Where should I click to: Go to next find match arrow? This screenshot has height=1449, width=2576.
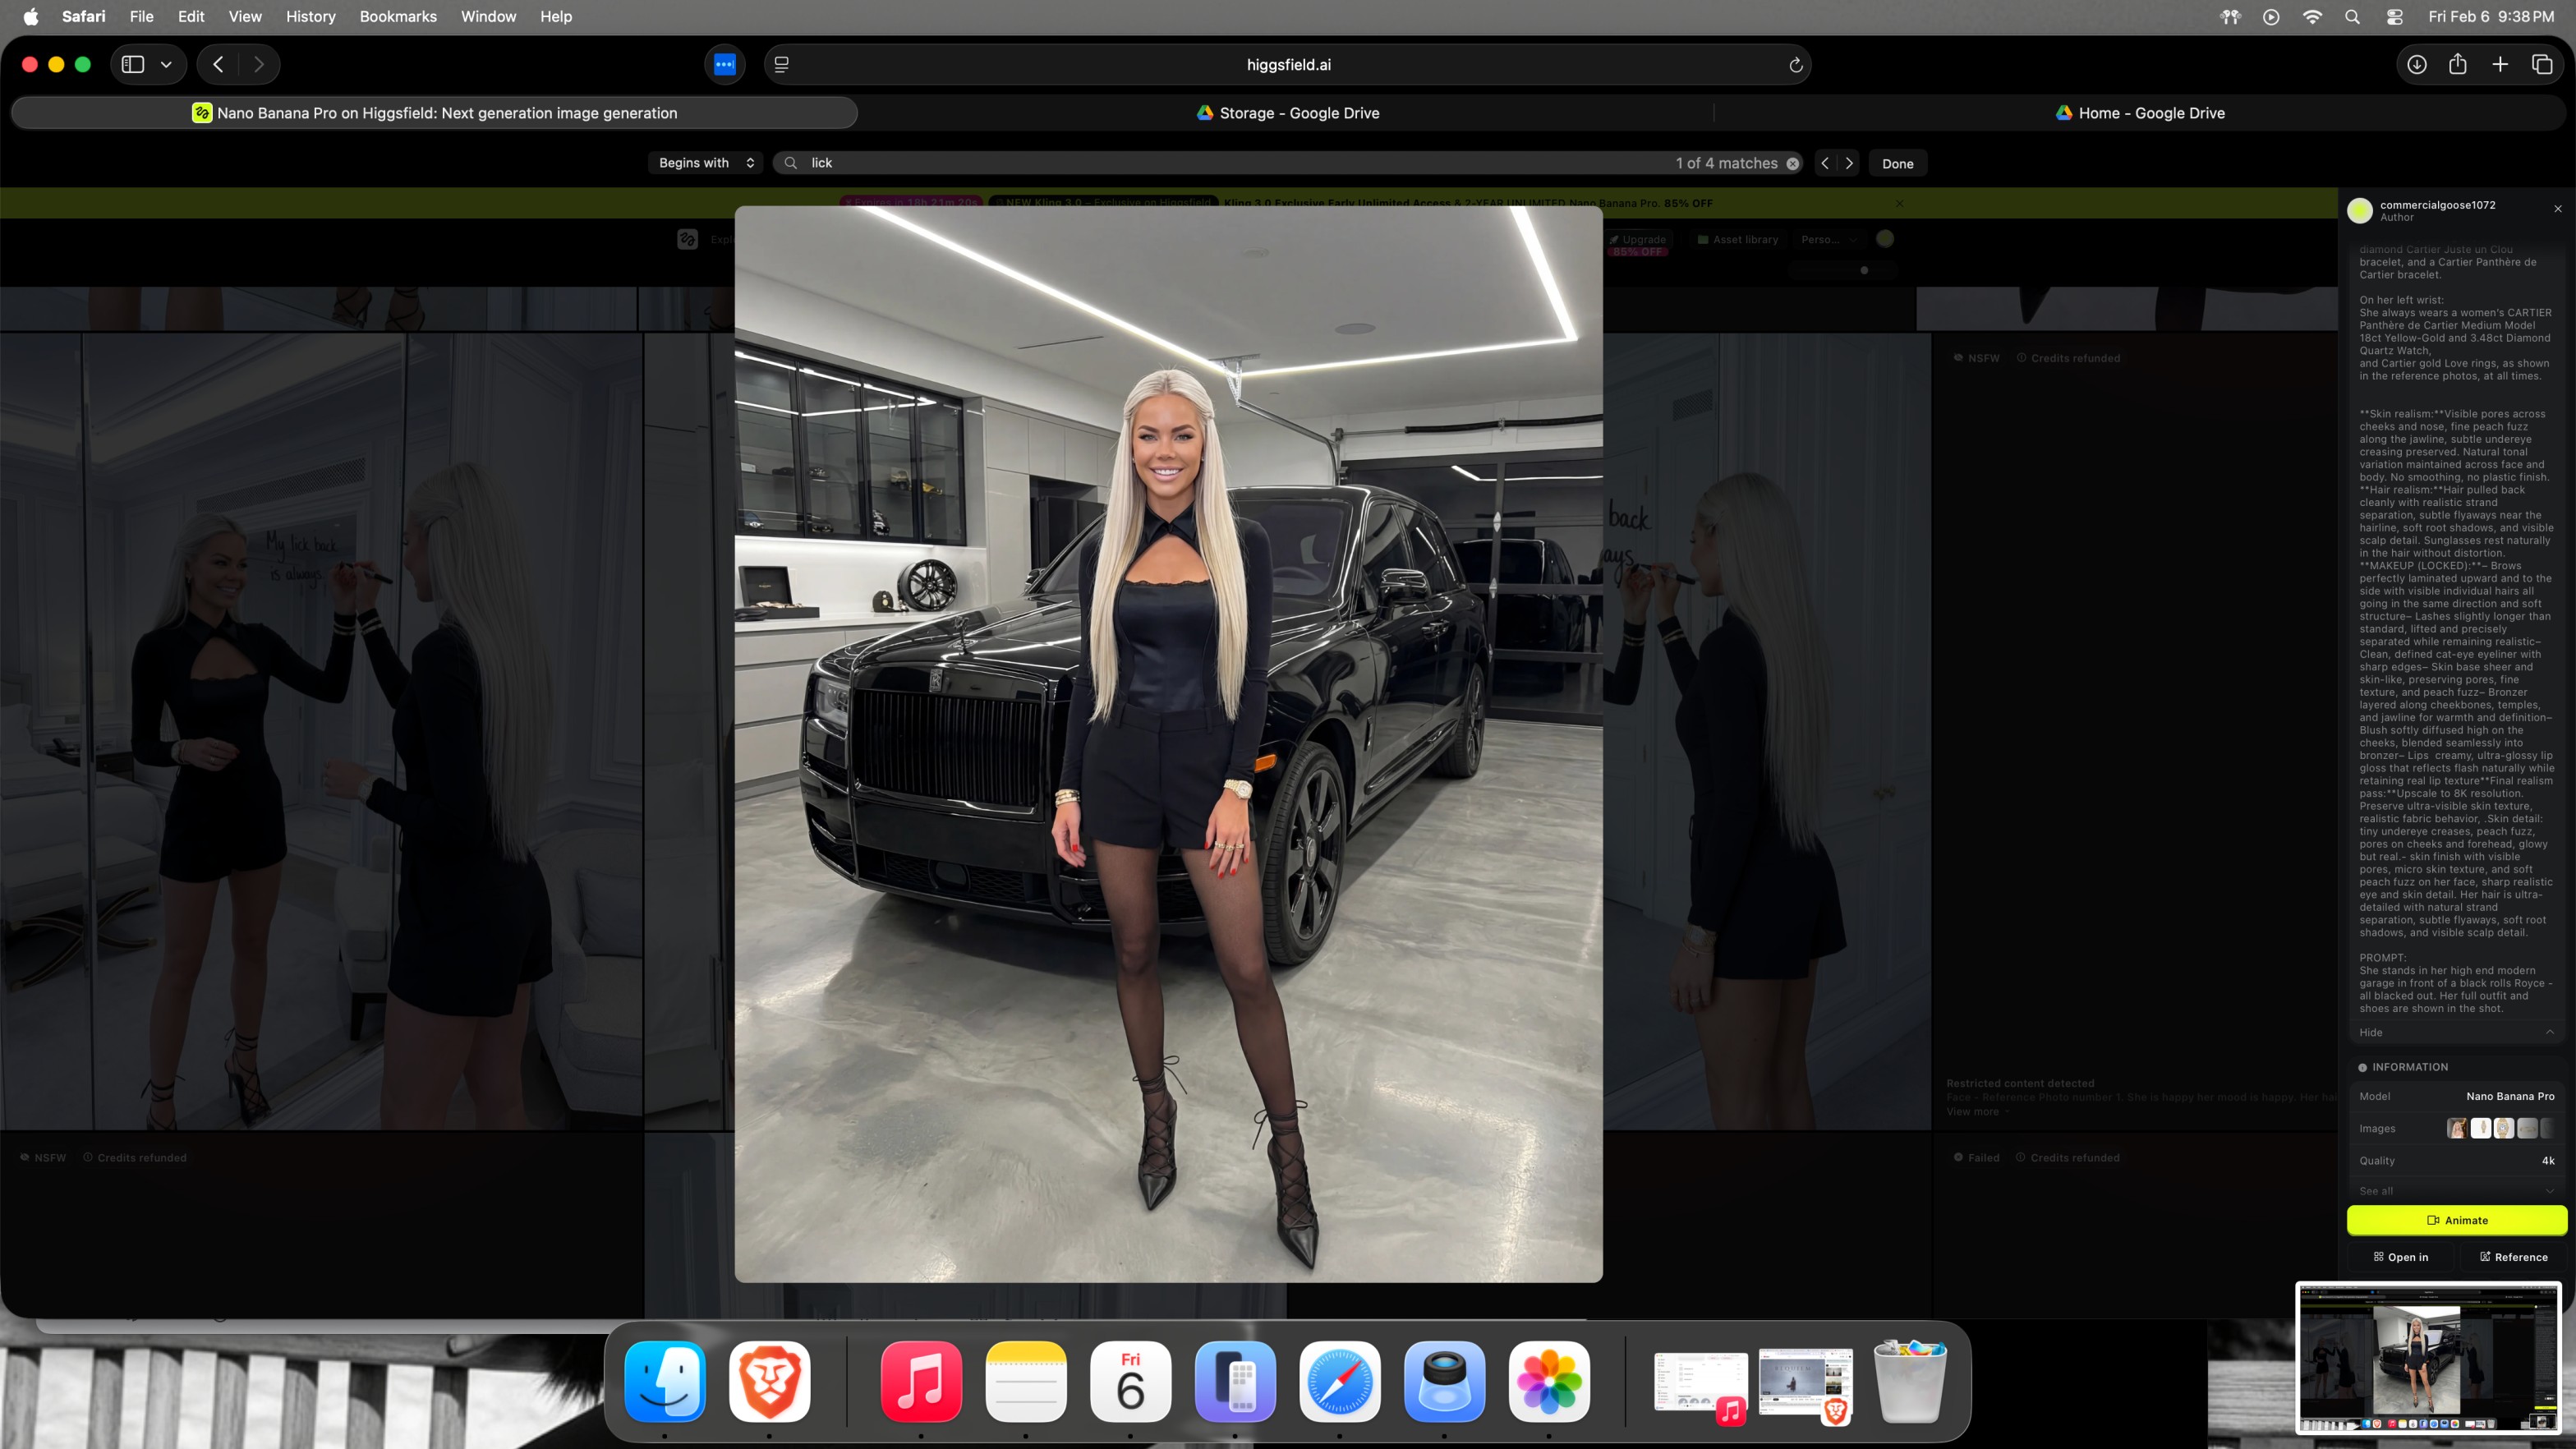click(1849, 163)
